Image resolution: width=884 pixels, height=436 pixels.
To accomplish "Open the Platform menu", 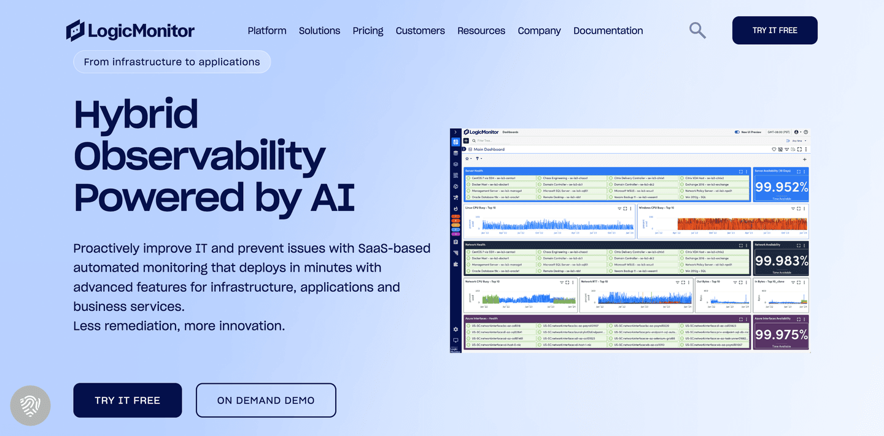I will pos(267,31).
